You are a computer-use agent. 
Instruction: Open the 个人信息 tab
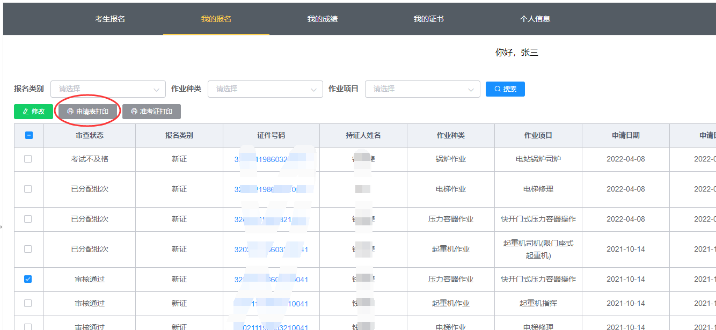coord(535,19)
